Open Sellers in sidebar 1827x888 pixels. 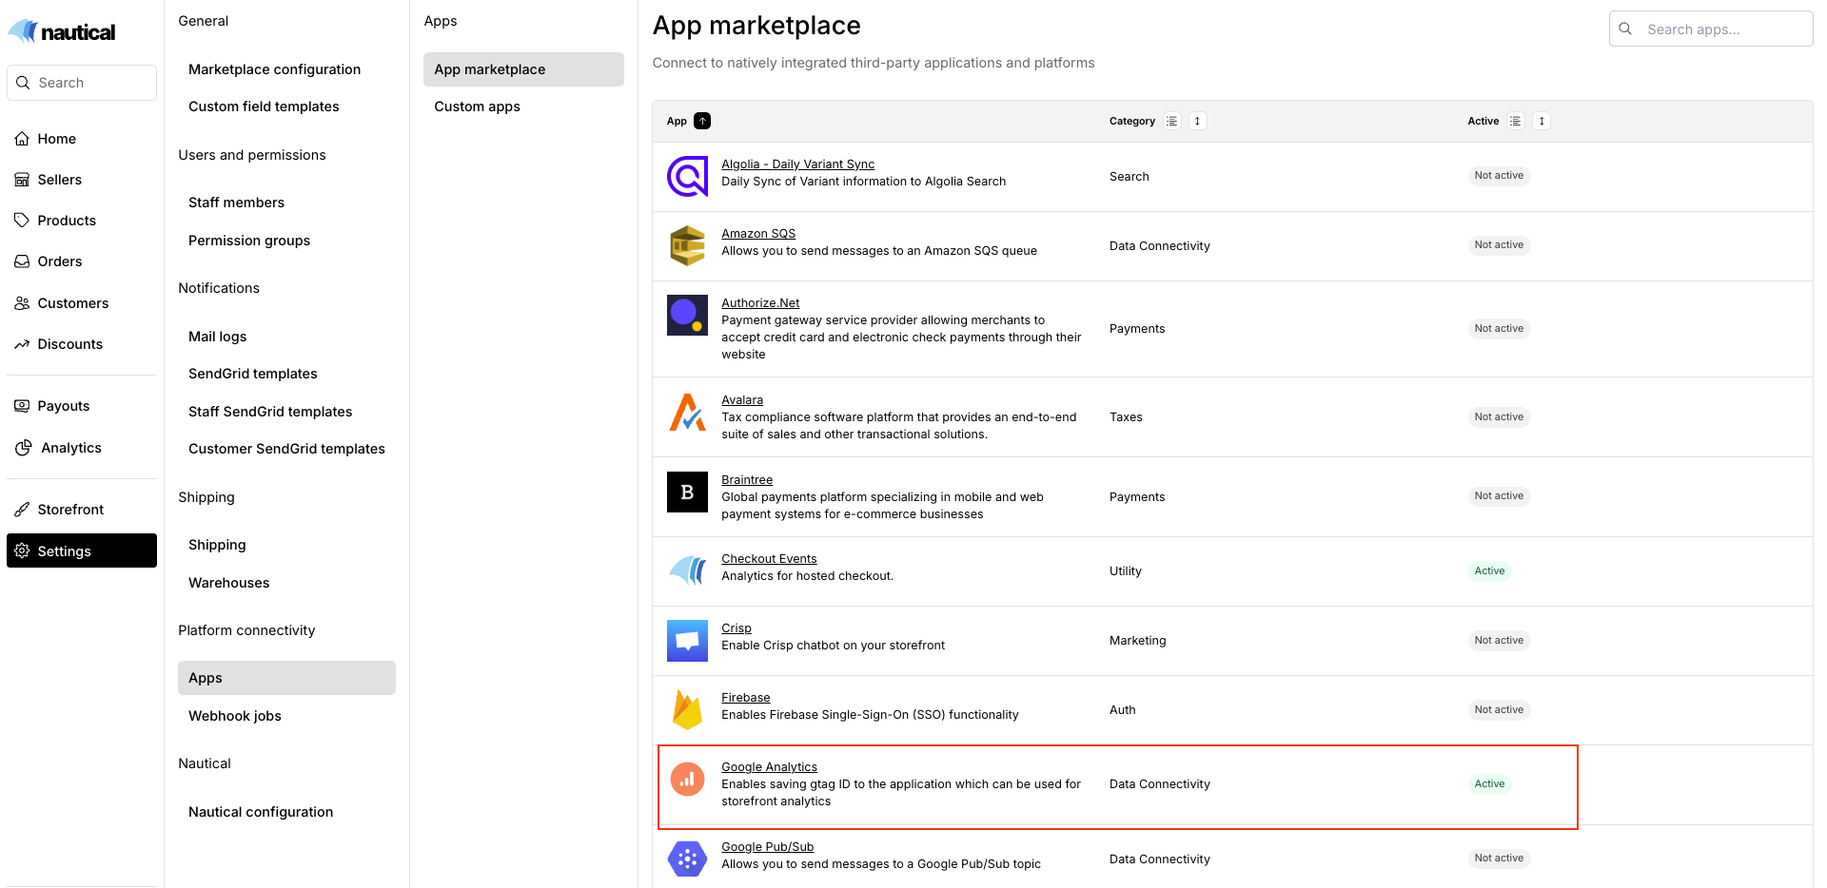point(82,180)
